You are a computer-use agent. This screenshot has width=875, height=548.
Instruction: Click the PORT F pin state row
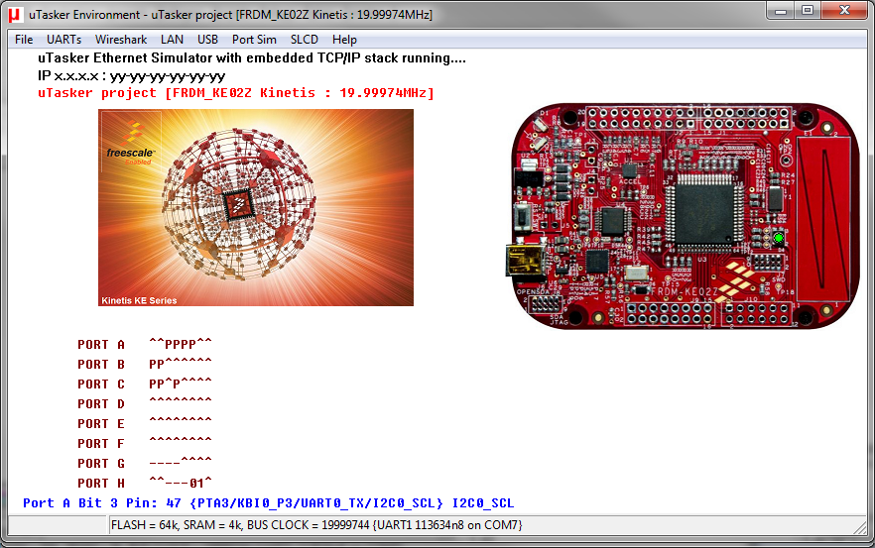(x=145, y=443)
